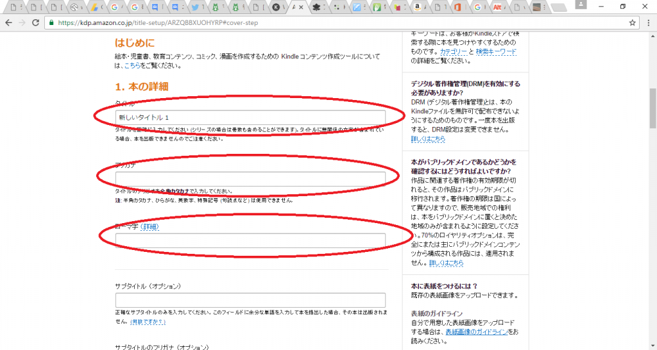Click the タイトル input field
The height and width of the screenshot is (350, 657).
250,118
